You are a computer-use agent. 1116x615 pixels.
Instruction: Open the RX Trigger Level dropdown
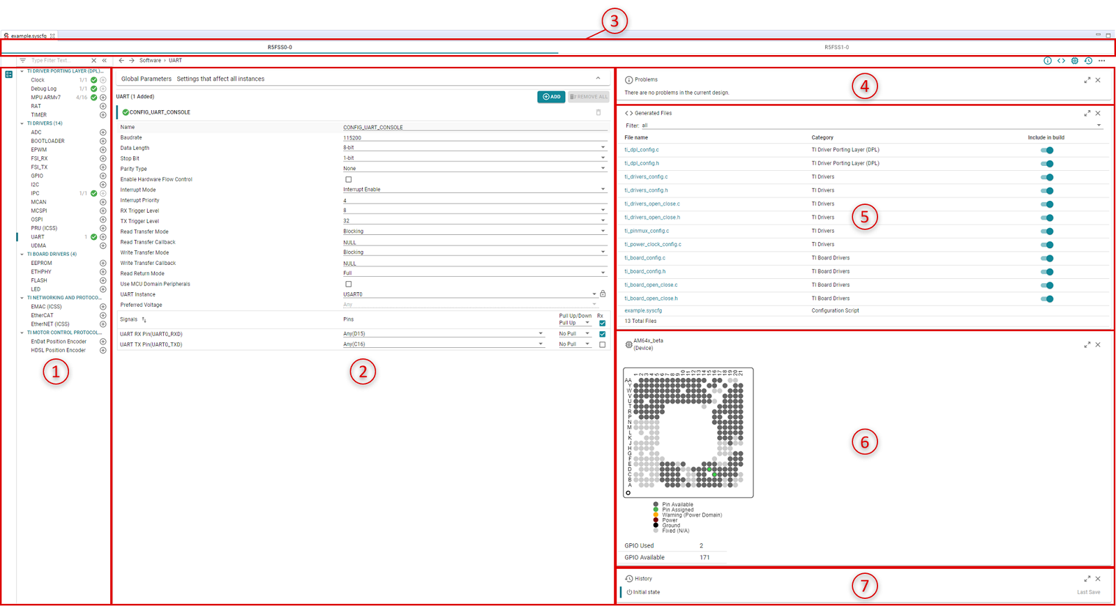tap(474, 211)
